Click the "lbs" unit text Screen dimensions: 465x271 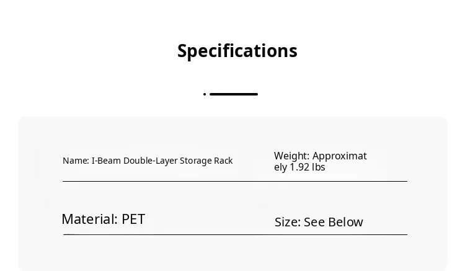[x=318, y=167]
